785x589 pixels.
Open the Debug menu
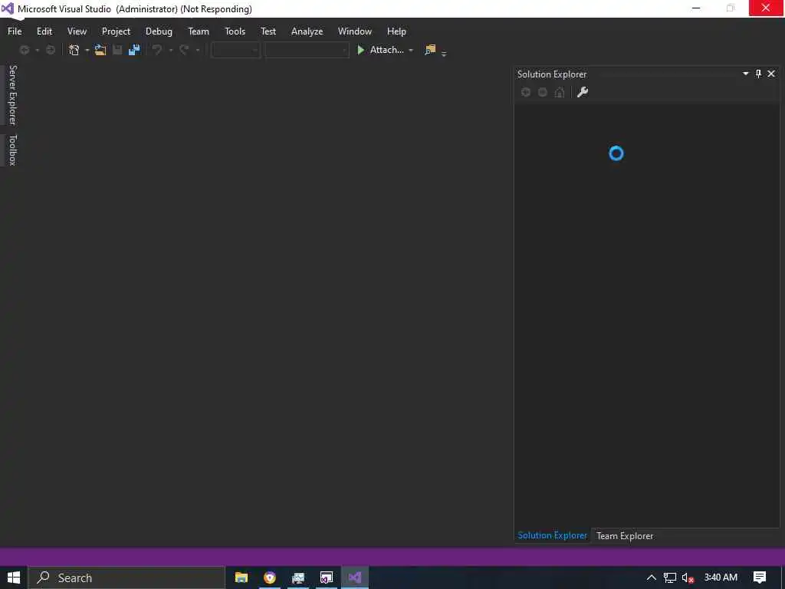(159, 31)
